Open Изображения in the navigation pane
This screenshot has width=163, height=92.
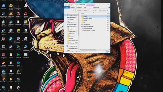click(73, 24)
